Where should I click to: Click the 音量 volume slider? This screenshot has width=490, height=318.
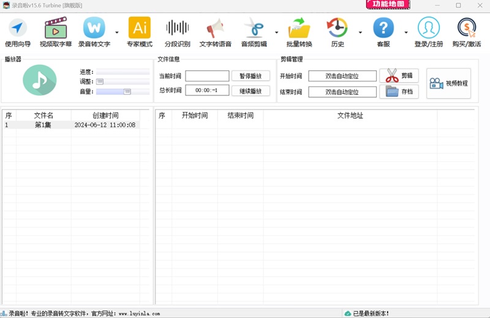coord(123,92)
